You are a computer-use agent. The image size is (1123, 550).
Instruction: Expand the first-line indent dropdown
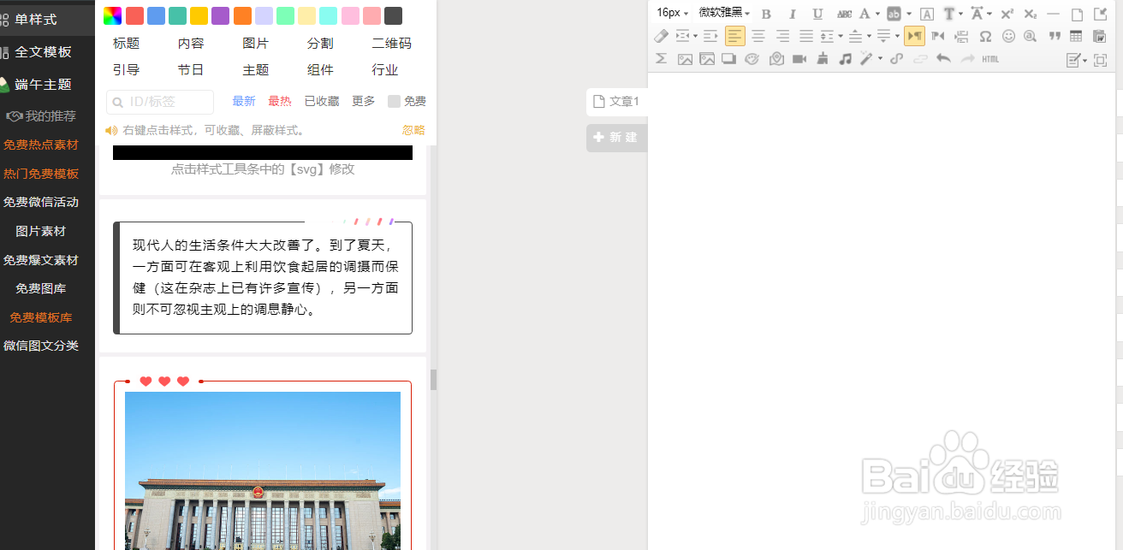point(695,36)
